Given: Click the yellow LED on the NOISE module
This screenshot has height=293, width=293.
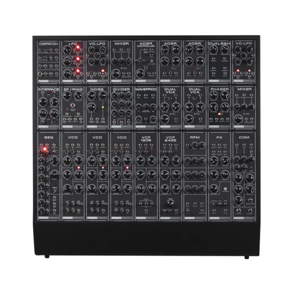Looking at the screenshot, I should 103,107.
